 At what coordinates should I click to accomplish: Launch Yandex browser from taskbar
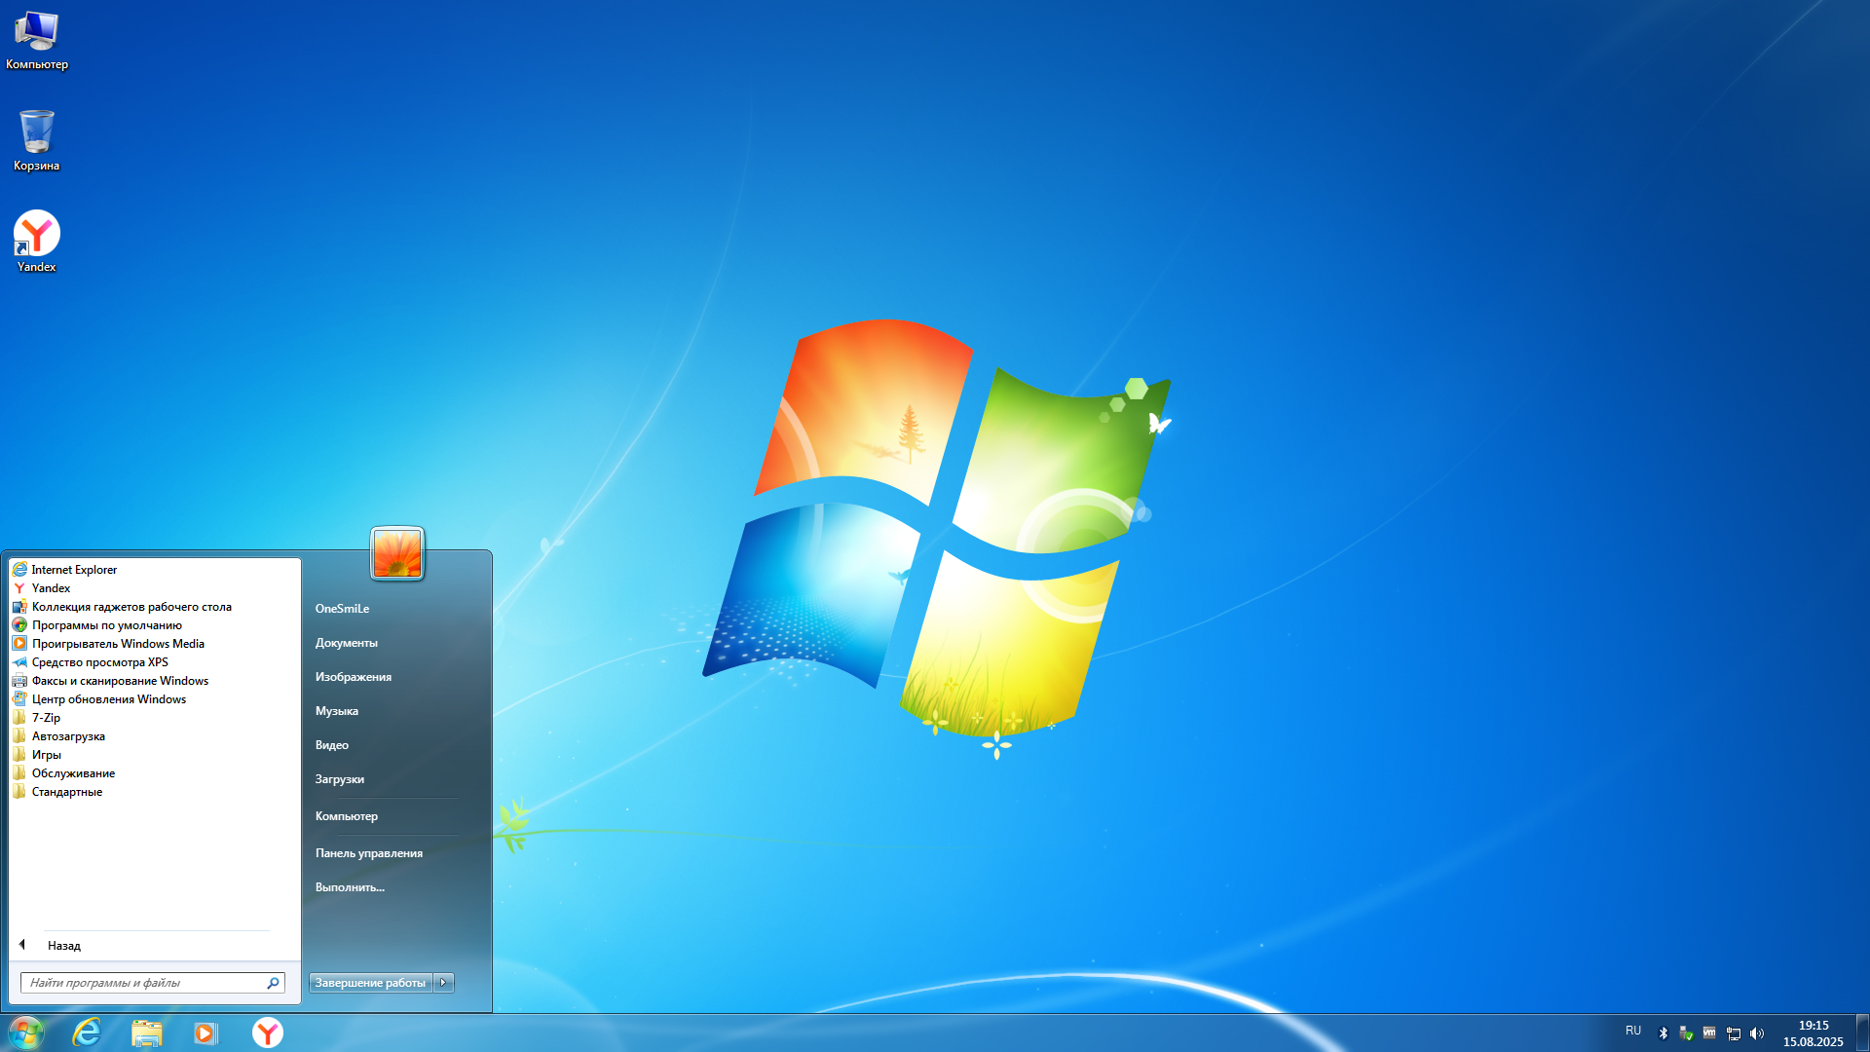click(268, 1033)
